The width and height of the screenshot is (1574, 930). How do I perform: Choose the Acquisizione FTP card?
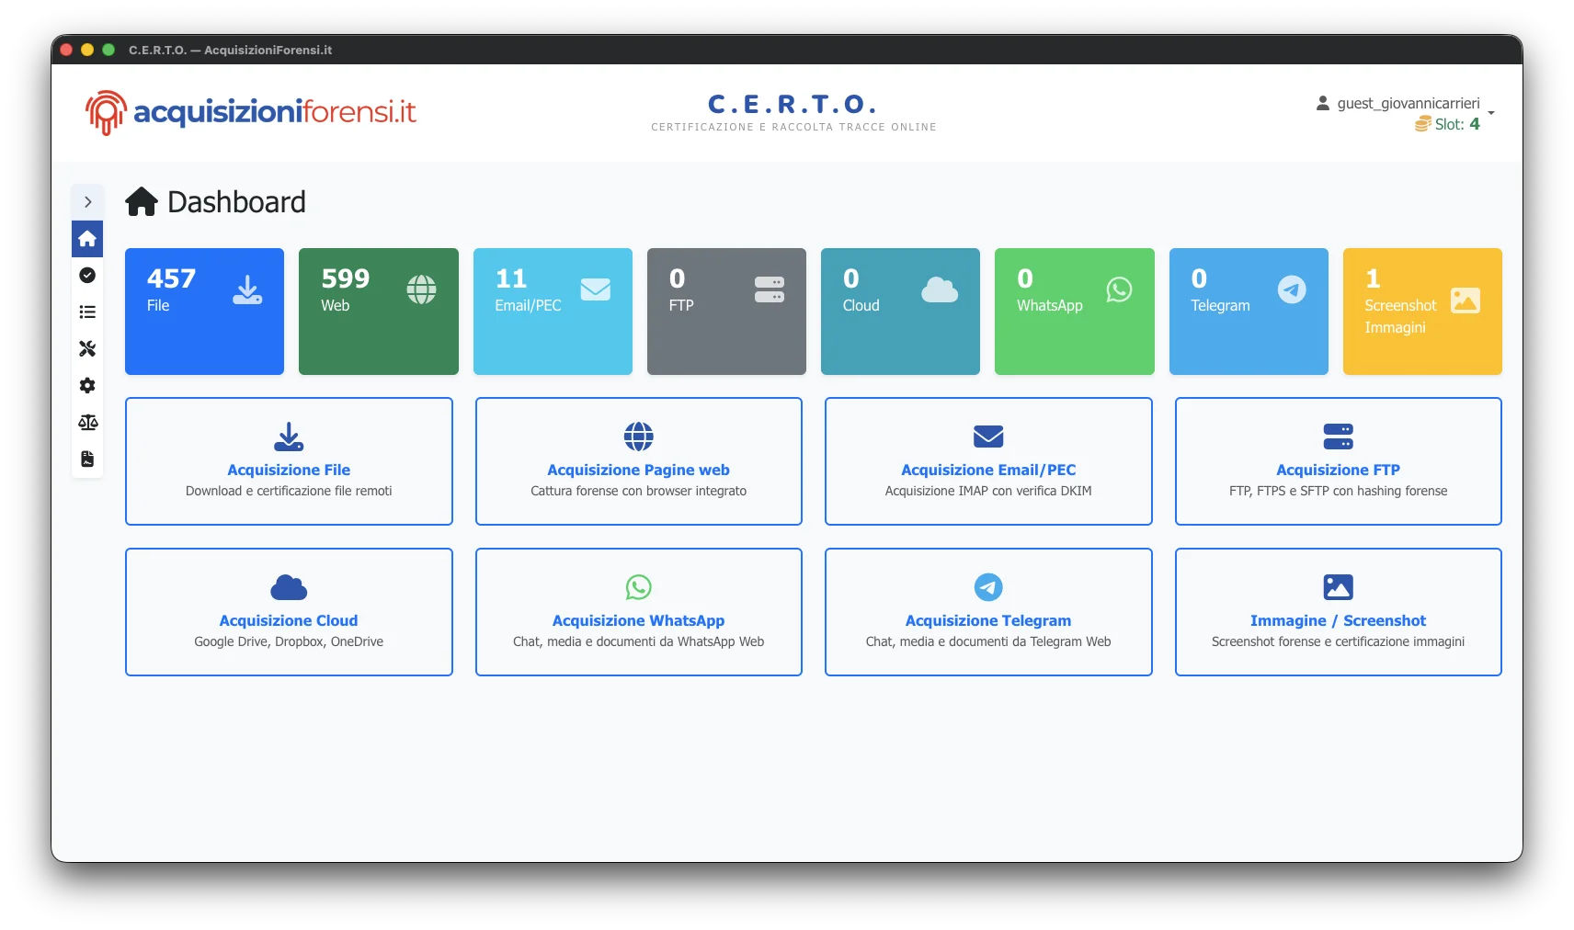1338,461
